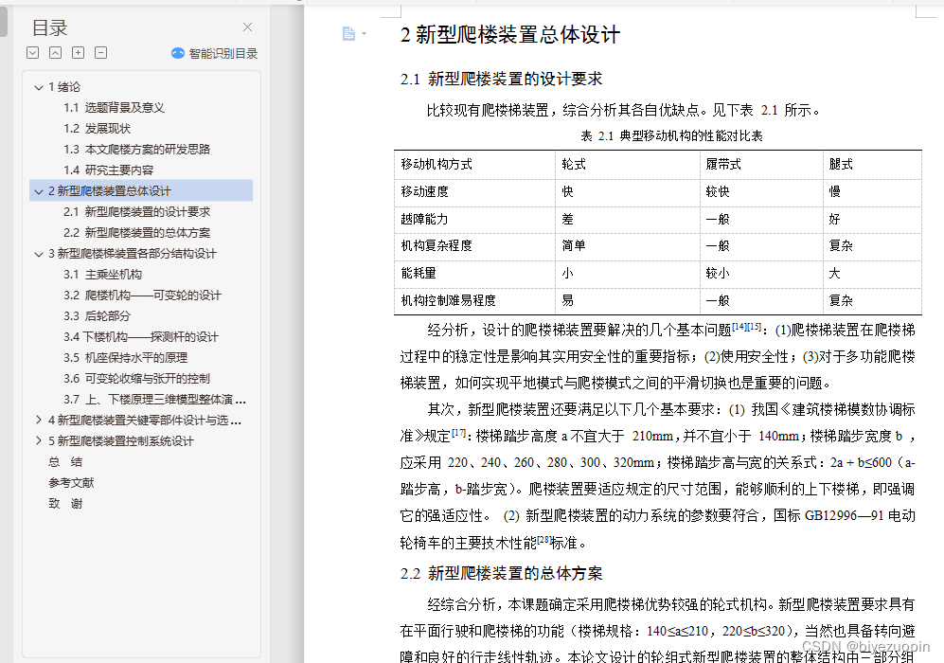Click the plus icon to promote heading level

click(x=79, y=53)
